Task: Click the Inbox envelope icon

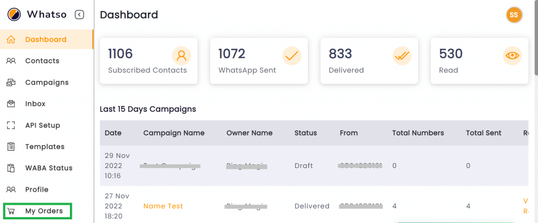Action: [11, 103]
